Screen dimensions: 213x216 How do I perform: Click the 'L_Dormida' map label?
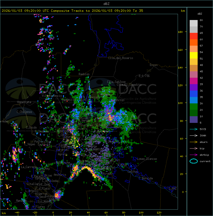tap(146, 178)
